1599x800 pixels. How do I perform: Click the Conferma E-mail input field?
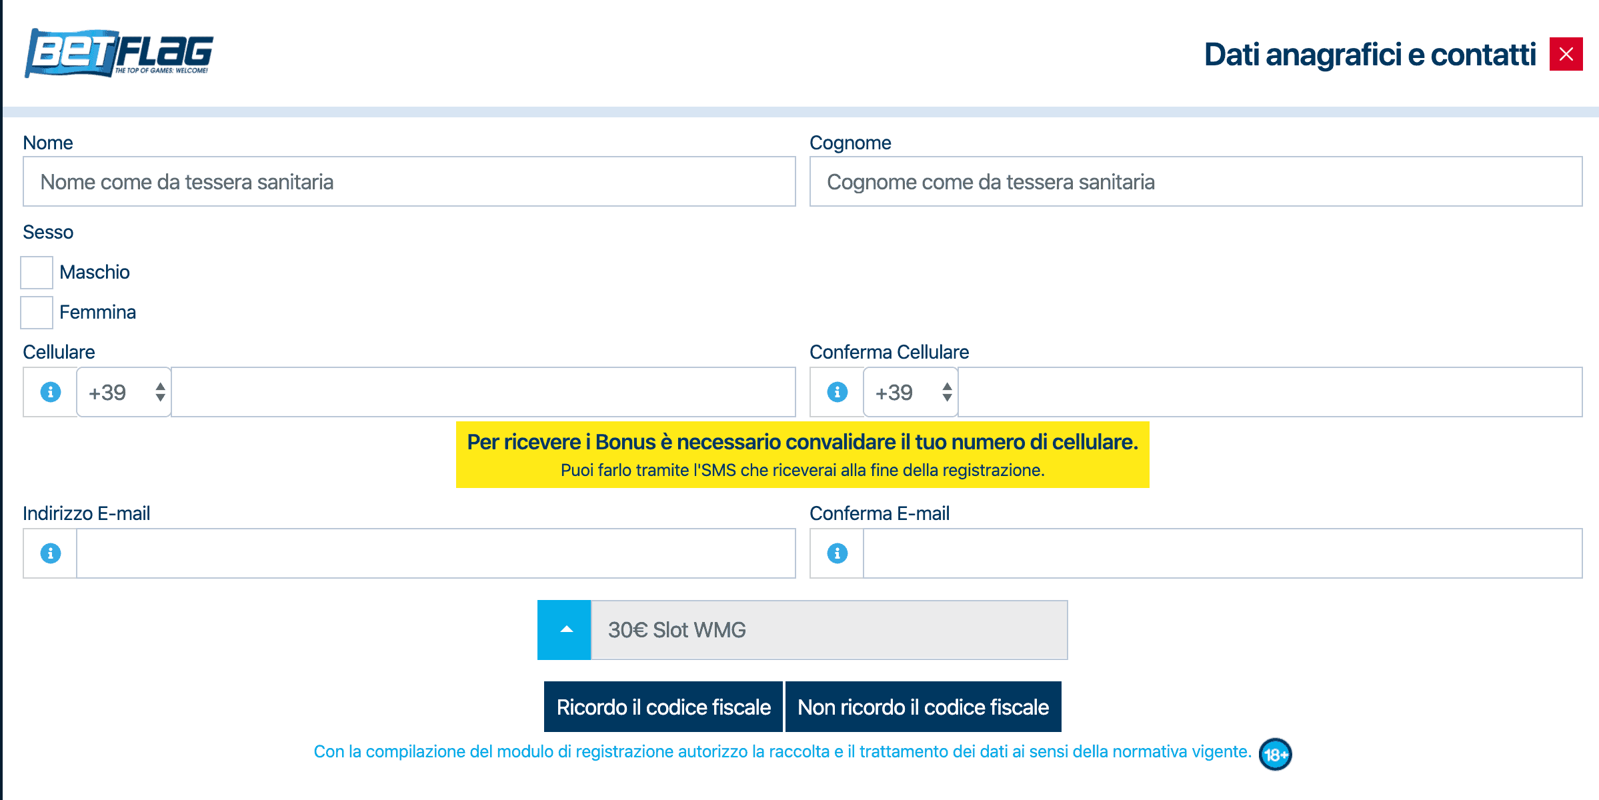click(x=1223, y=553)
